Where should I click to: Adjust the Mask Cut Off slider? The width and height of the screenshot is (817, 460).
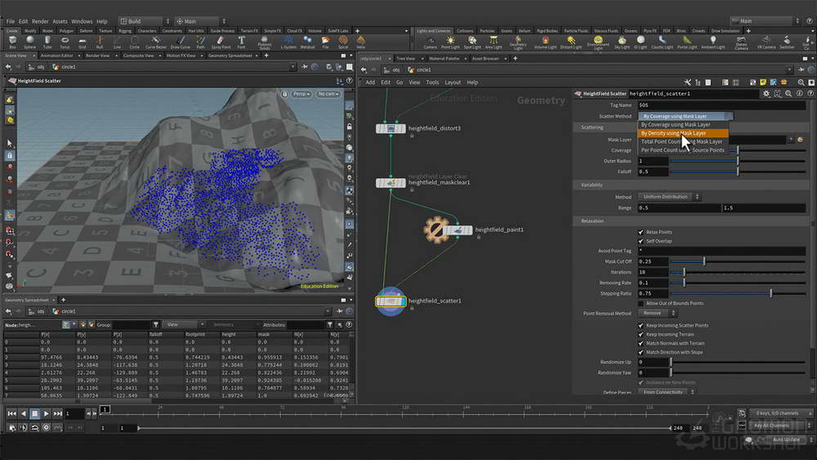click(x=739, y=261)
